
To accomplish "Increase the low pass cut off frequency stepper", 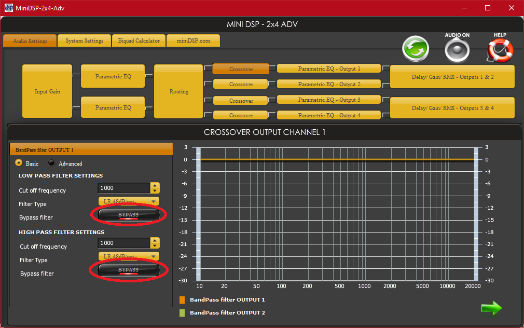I will [155, 185].
